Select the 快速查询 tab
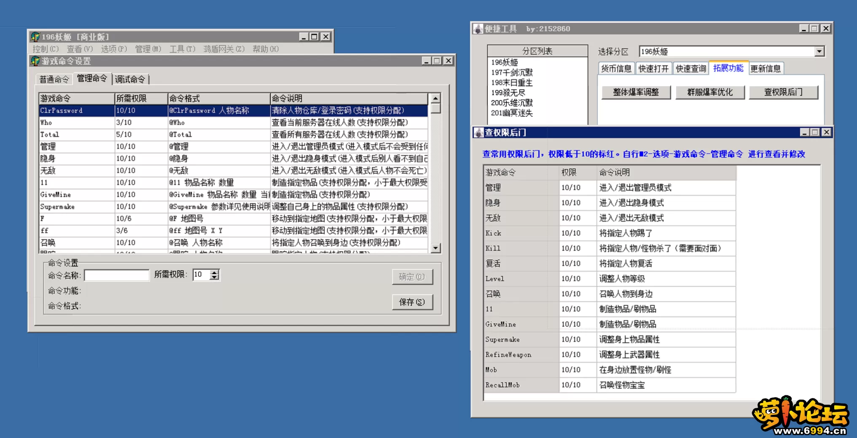 coord(691,69)
